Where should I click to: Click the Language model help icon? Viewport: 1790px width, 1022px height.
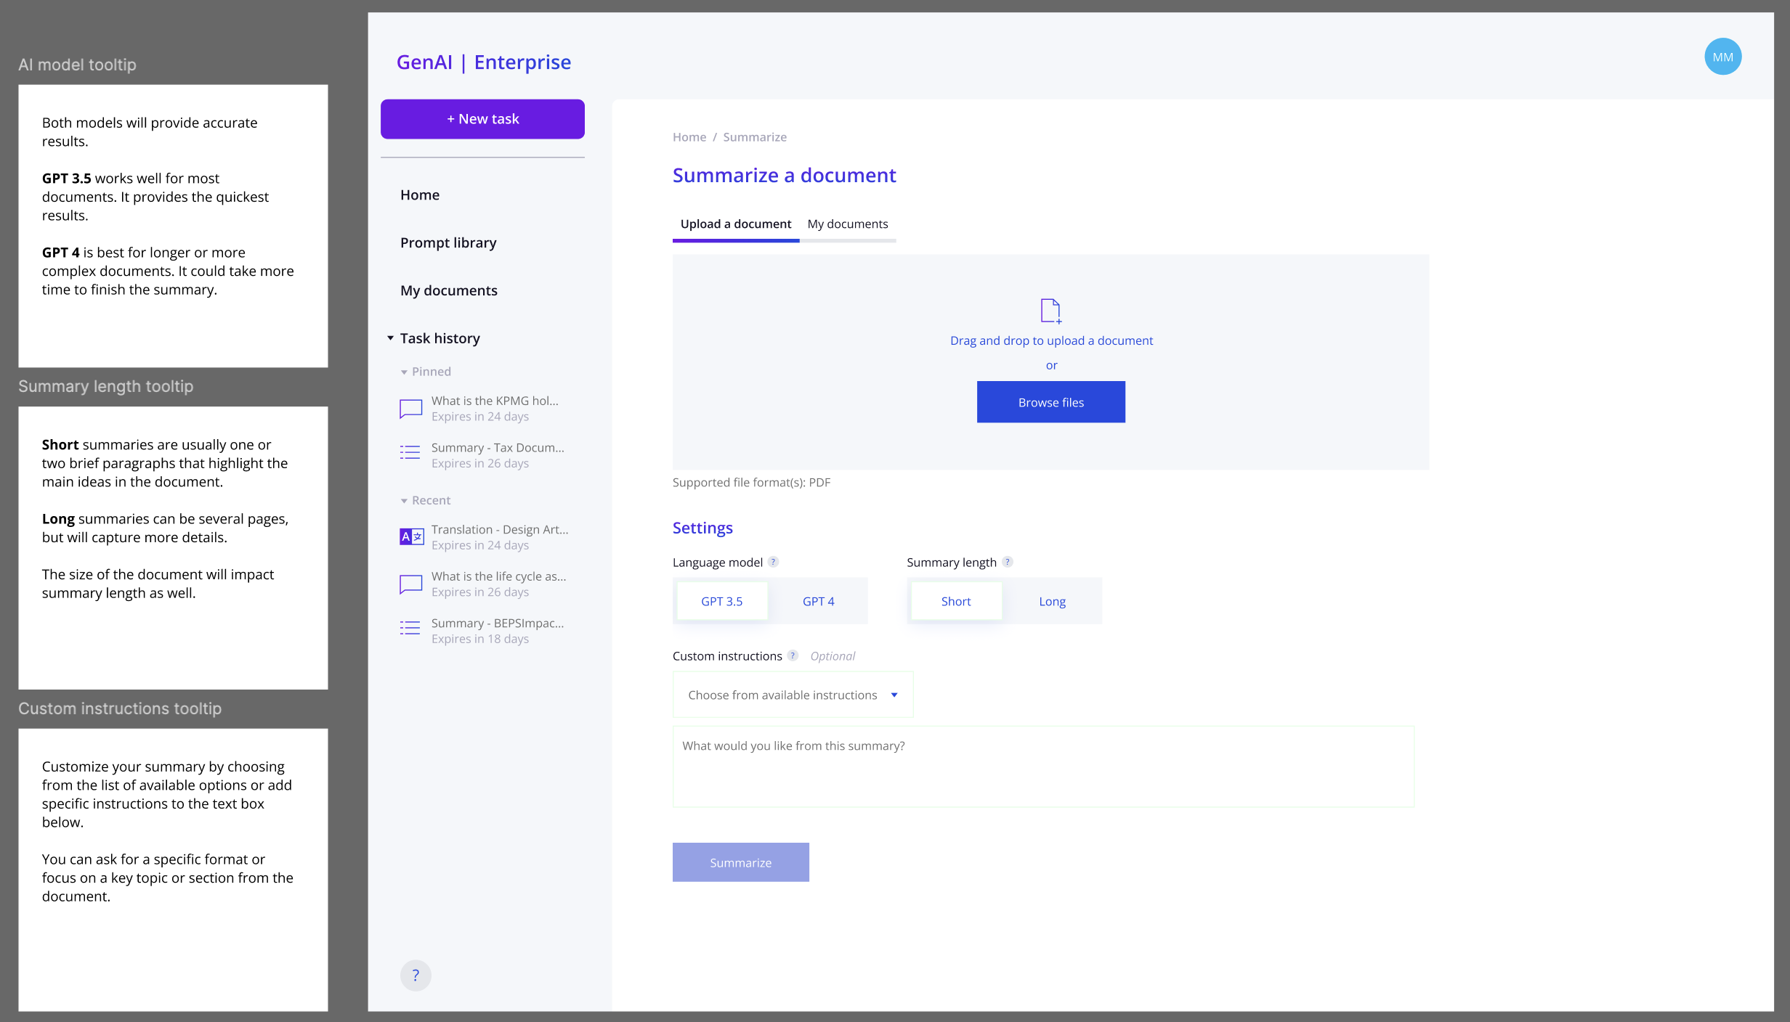(774, 562)
